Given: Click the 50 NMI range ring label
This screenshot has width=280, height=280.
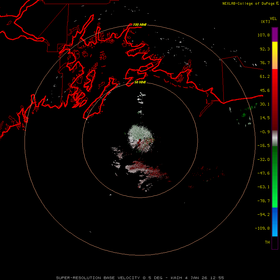Looking at the screenshot, I should click(140, 82).
